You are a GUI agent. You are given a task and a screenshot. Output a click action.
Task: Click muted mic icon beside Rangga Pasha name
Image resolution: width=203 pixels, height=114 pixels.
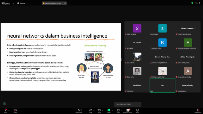tap(151, 48)
